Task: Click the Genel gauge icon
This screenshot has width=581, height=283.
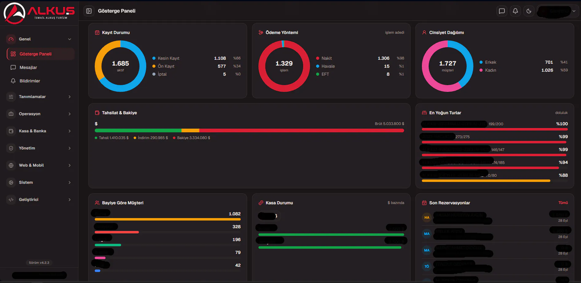Action: pyautogui.click(x=11, y=39)
